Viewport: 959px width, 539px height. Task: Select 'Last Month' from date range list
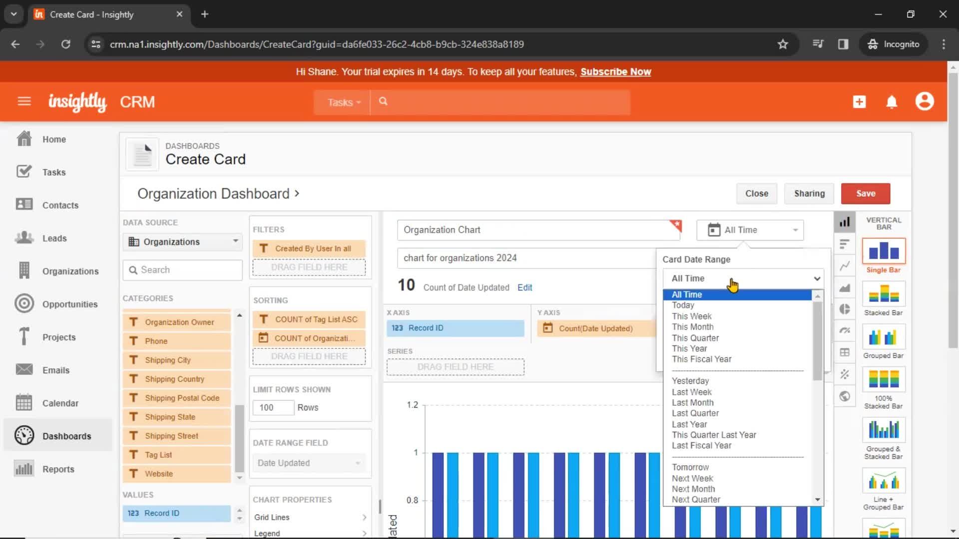(x=693, y=403)
